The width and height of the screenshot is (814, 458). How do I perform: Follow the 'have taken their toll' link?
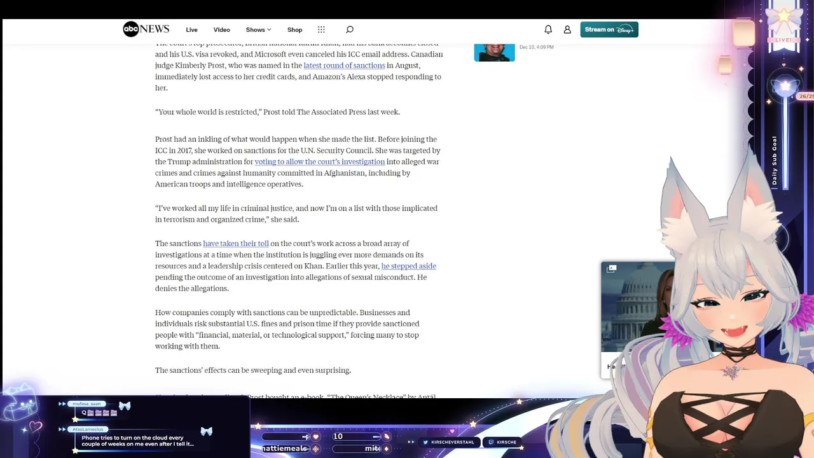click(236, 244)
